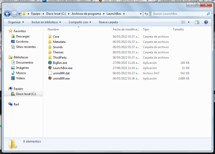Select the unins000.exe uninstaller icon

(x=50, y=78)
